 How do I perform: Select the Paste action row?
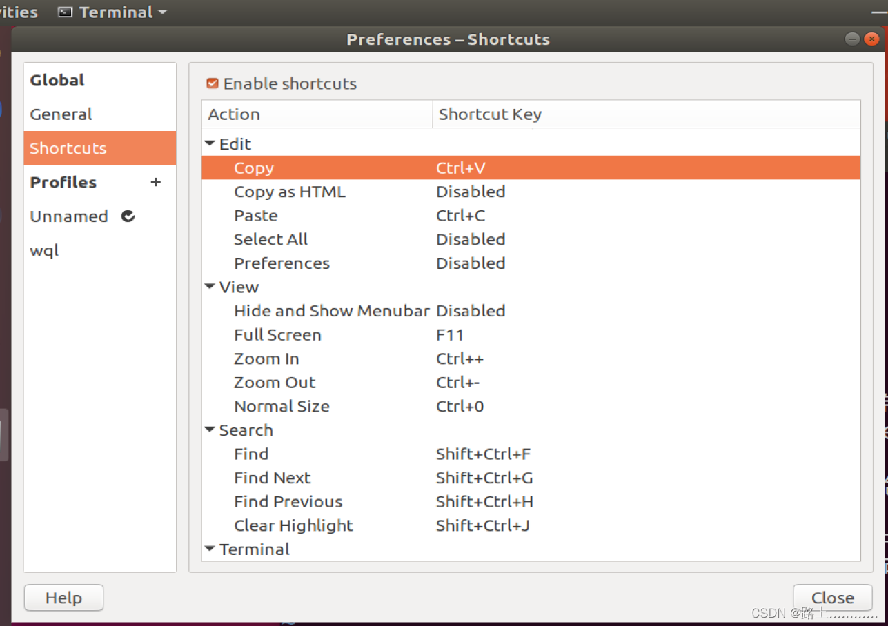click(x=531, y=216)
